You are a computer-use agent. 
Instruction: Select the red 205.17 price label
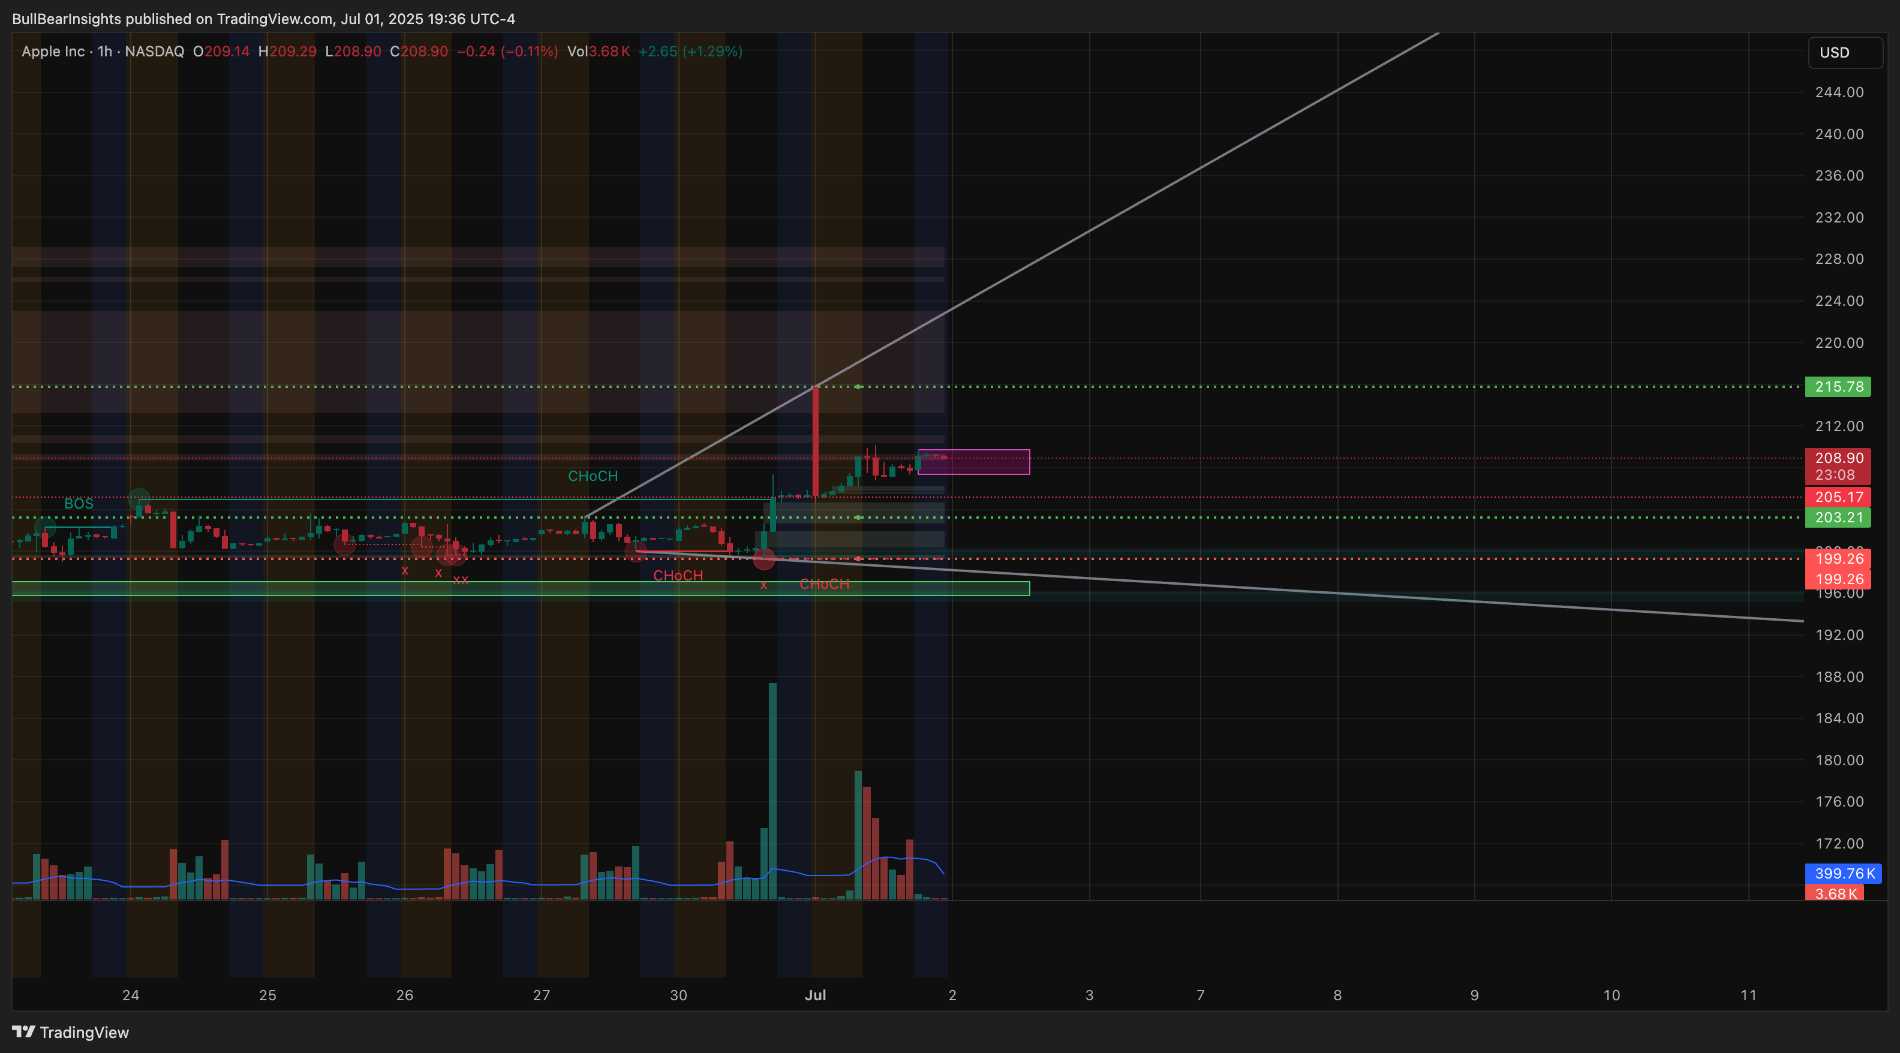pos(1837,497)
